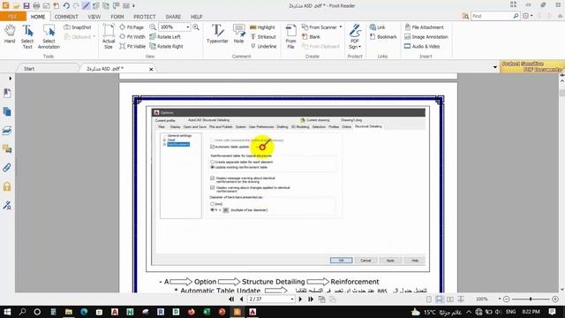Switch to the VIEW ribbon tab

tap(94, 17)
